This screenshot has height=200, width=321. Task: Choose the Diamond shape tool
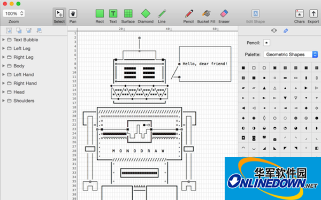[x=146, y=17]
